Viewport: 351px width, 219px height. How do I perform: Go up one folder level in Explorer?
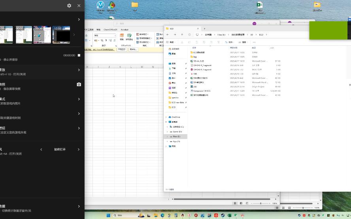[x=182, y=35]
